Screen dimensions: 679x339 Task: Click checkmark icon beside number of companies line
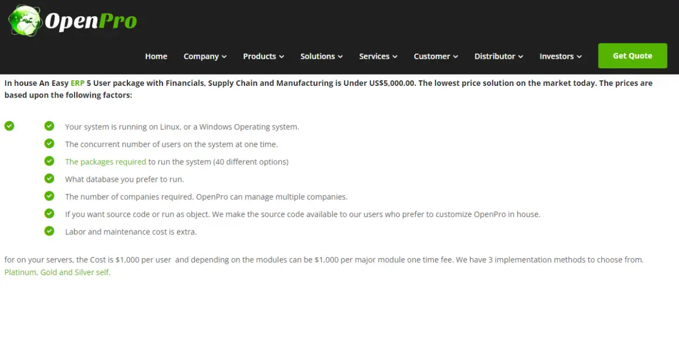49,196
